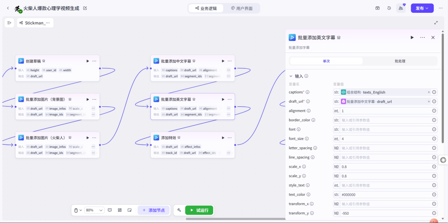Image resolution: width=448 pixels, height=223 pixels.
Task: Run the 添加特效 node
Action: 223,138
